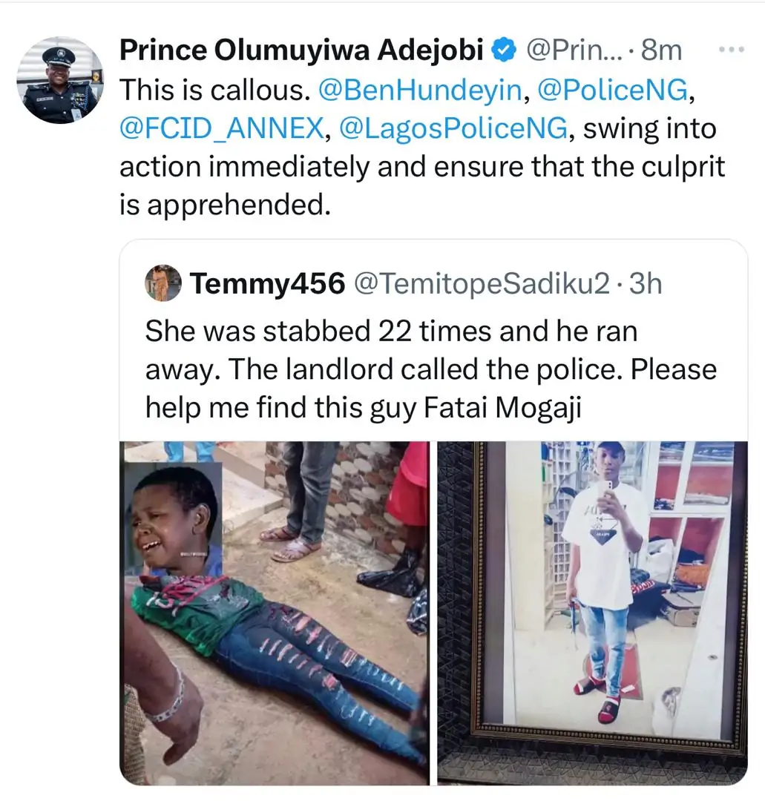
Task: Open the @BenHundeyin mention
Action: coord(418,90)
